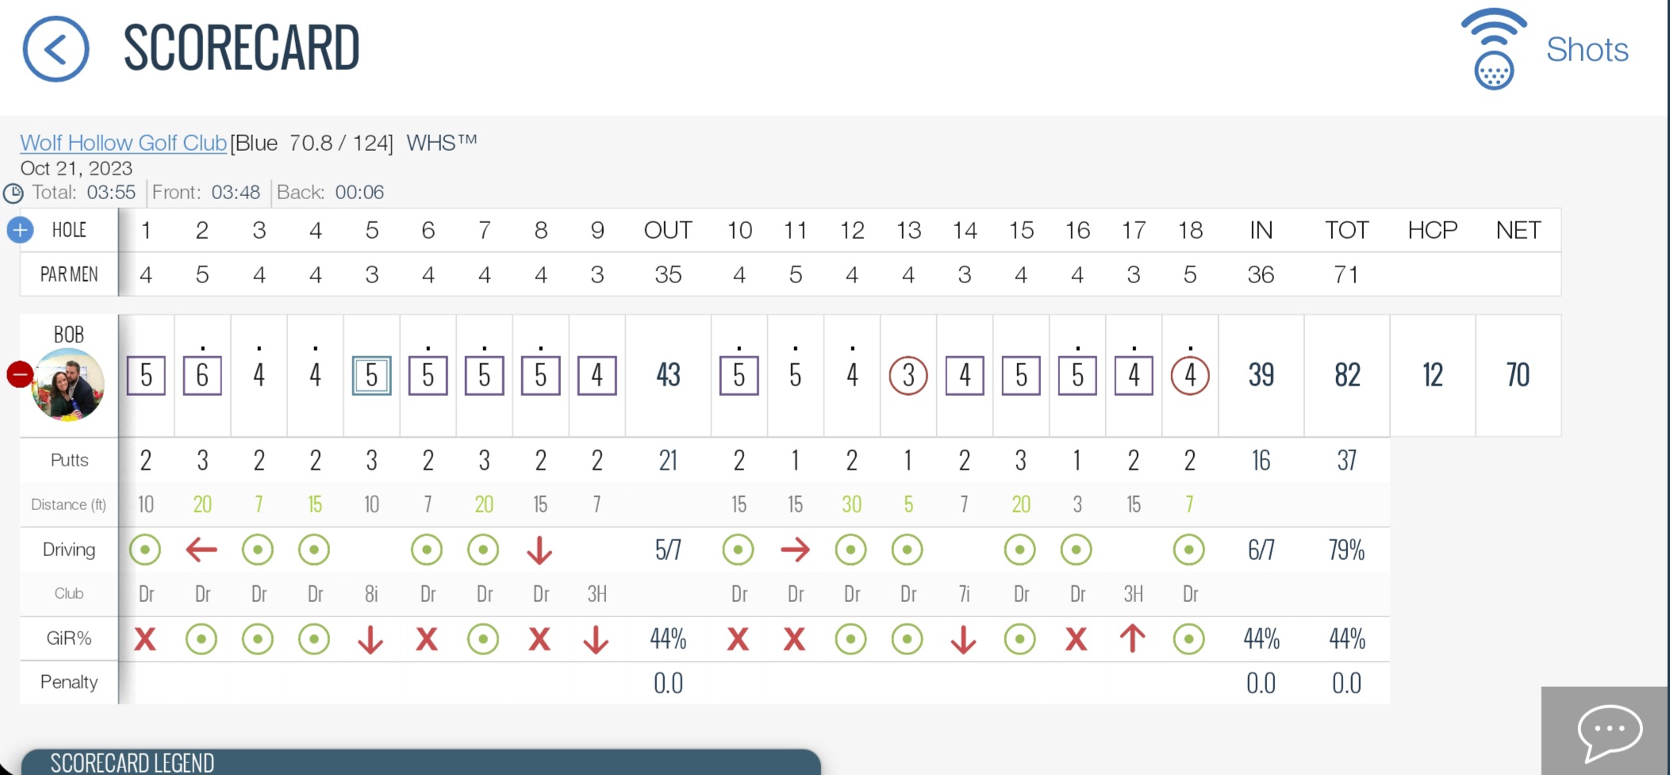Image resolution: width=1670 pixels, height=775 pixels.
Task: Click the red X GiR mark on hole 1
Action: [x=145, y=639]
